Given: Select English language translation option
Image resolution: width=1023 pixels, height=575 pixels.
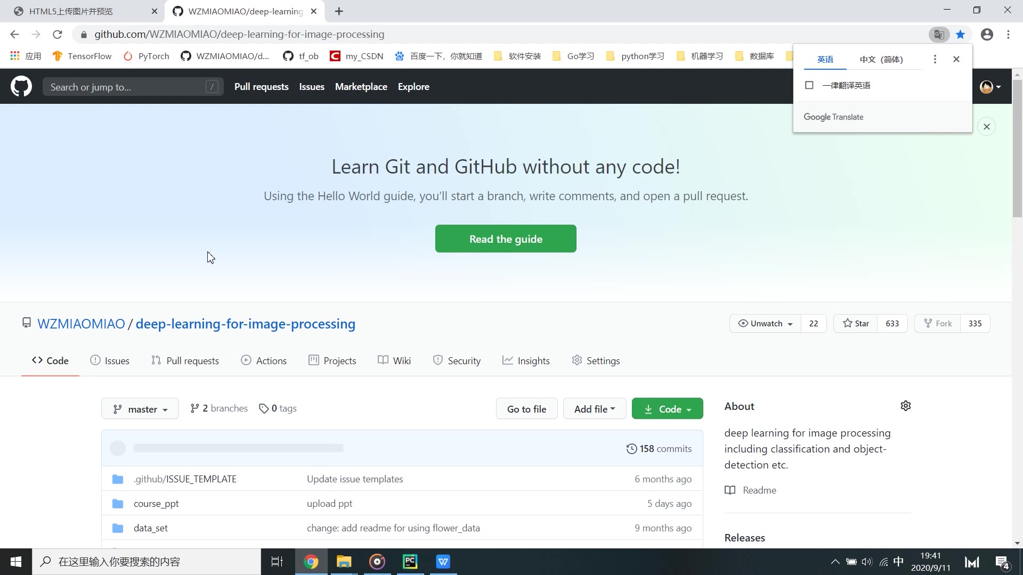Looking at the screenshot, I should click(825, 58).
